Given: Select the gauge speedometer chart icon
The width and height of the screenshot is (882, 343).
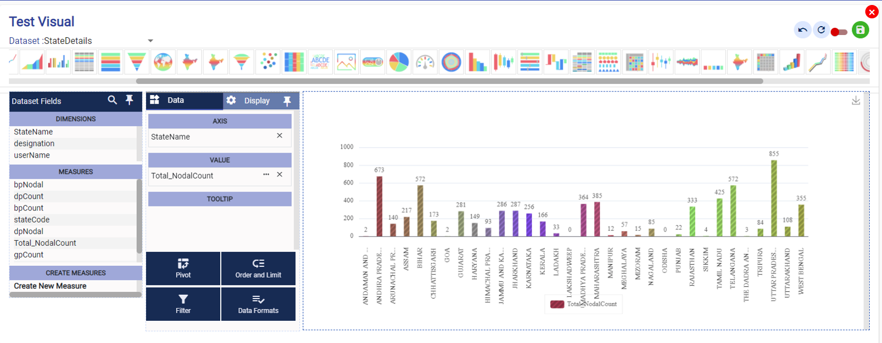Looking at the screenshot, I should point(425,62).
